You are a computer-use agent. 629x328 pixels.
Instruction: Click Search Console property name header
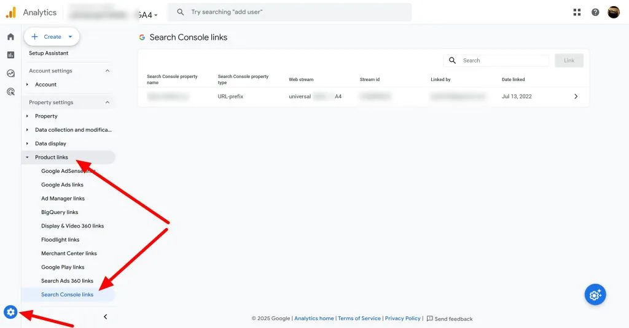[172, 79]
